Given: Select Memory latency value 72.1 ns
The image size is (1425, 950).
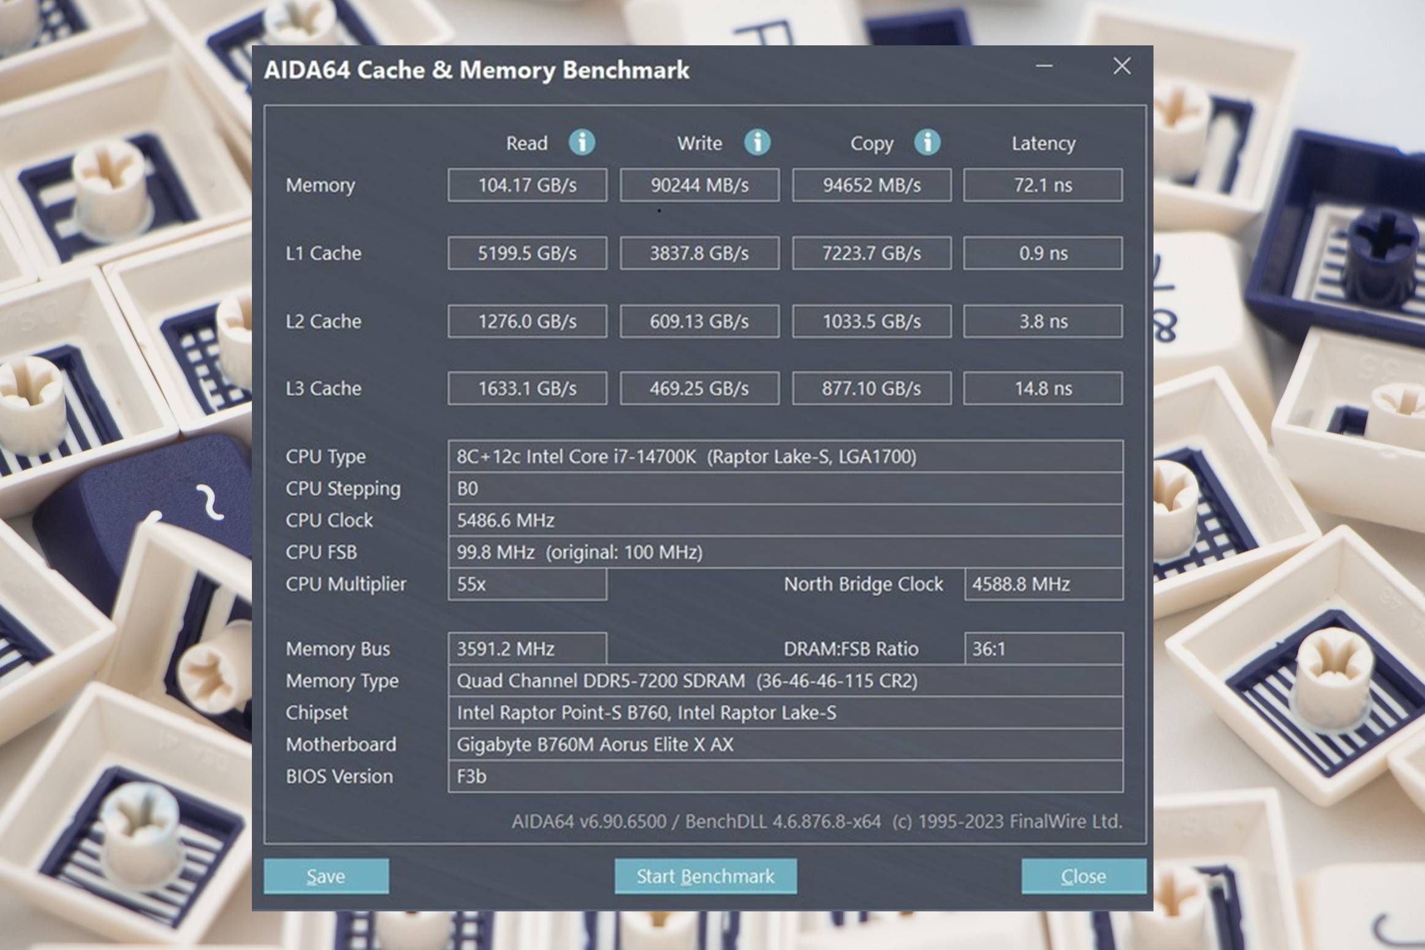Looking at the screenshot, I should coord(1043,184).
